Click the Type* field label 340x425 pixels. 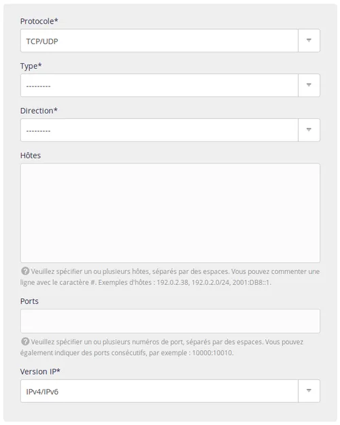click(31, 66)
